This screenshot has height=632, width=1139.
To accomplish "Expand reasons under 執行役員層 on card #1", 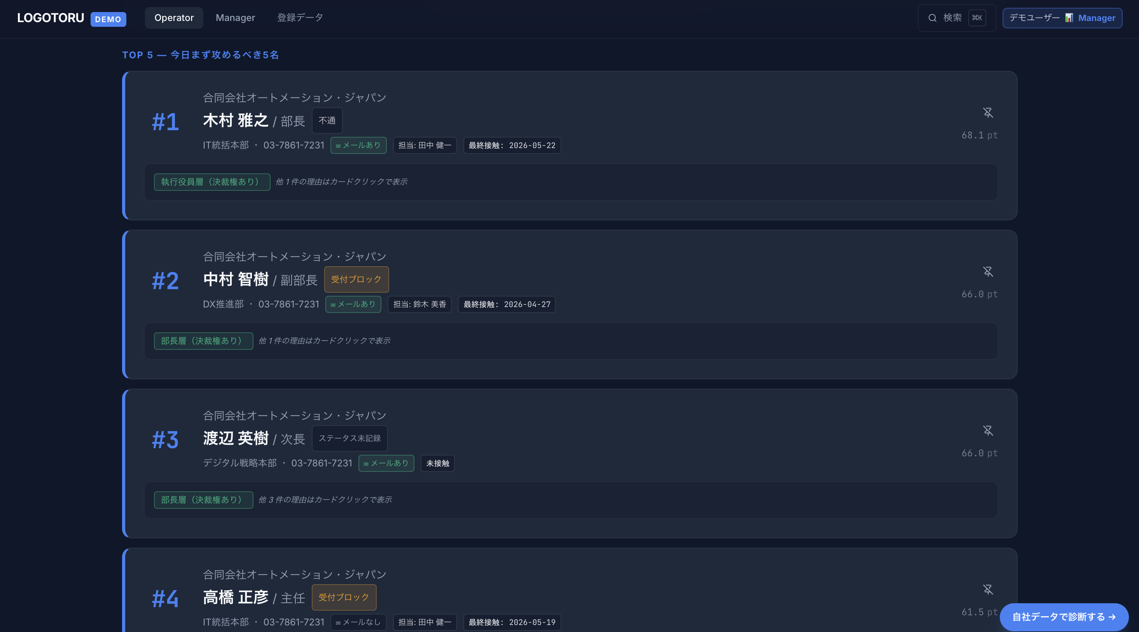I will [341, 182].
